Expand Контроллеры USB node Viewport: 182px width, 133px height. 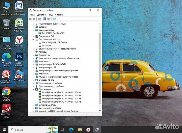(33, 68)
